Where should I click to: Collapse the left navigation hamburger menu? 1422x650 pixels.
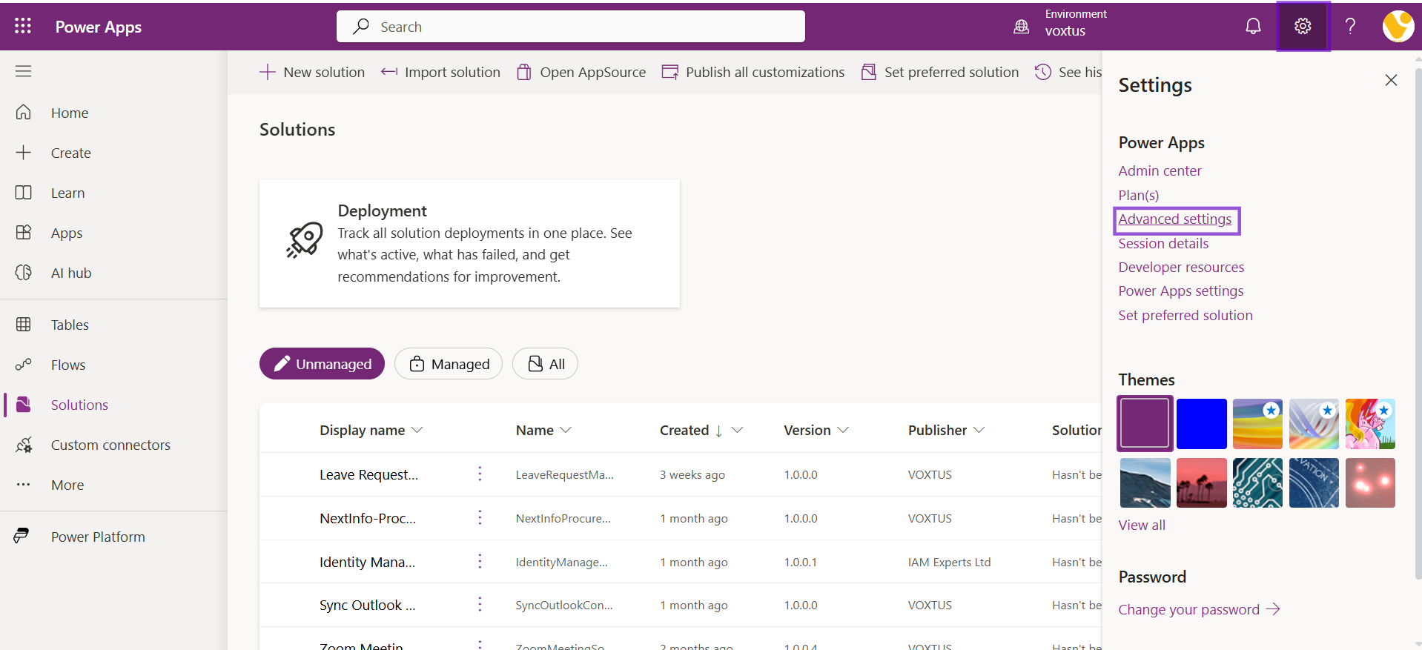23,71
